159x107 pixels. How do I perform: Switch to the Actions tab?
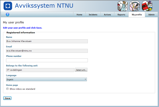coord(107,15)
